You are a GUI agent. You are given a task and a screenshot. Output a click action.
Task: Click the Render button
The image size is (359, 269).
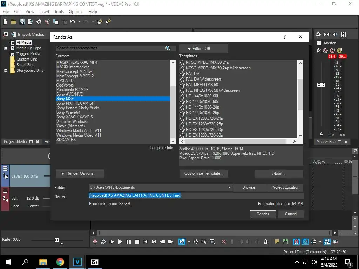pyautogui.click(x=263, y=214)
